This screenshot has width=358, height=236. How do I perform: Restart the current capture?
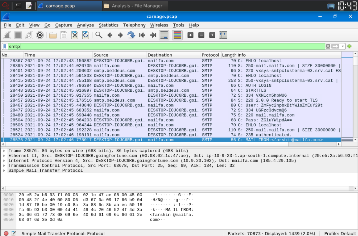[x=29, y=35]
